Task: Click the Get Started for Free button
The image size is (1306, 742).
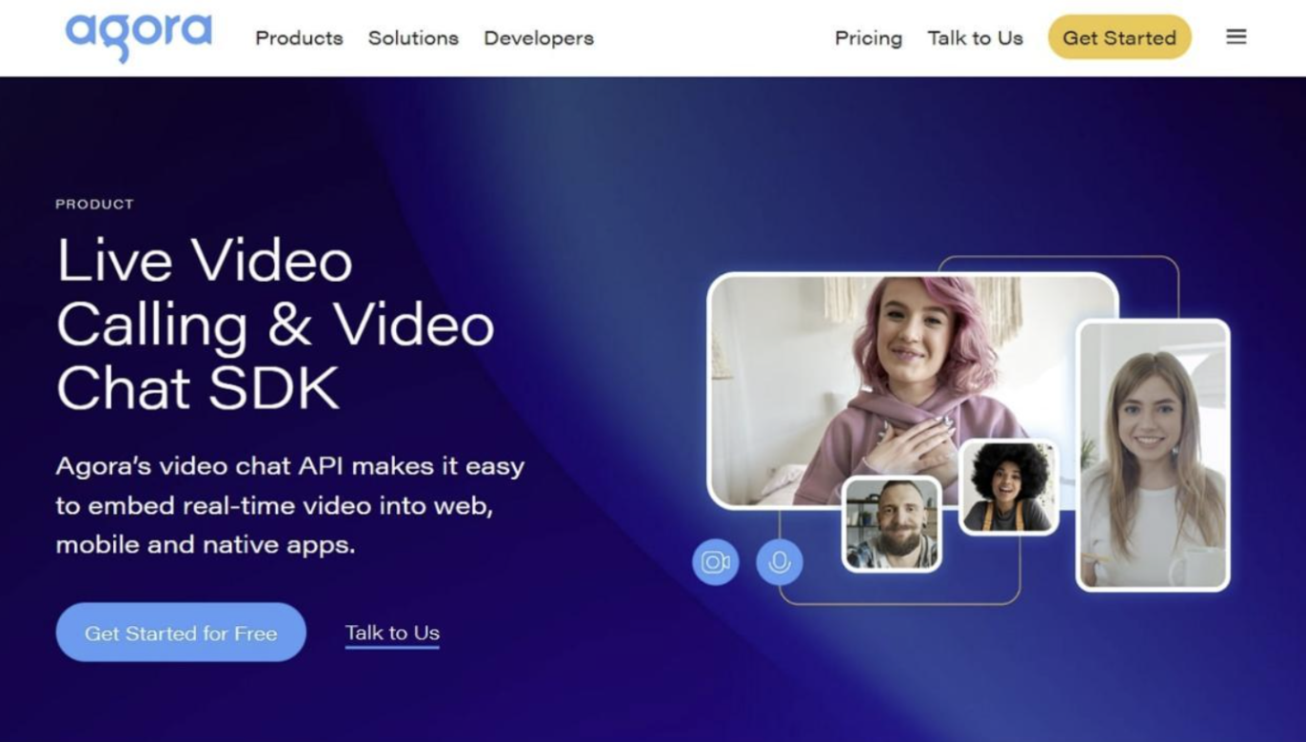Action: (181, 633)
